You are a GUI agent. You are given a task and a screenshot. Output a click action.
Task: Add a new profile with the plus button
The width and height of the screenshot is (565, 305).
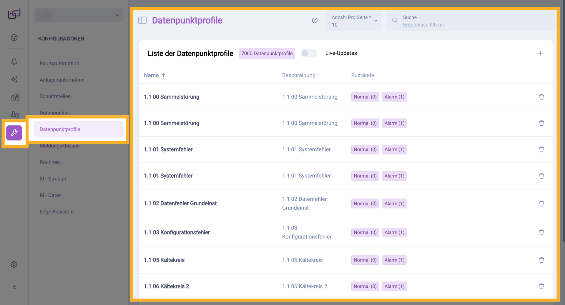tap(541, 53)
